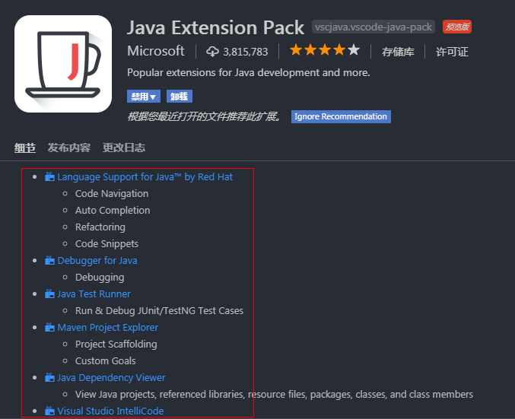Click the star rating of the extension
The height and width of the screenshot is (419, 515).
pos(324,51)
